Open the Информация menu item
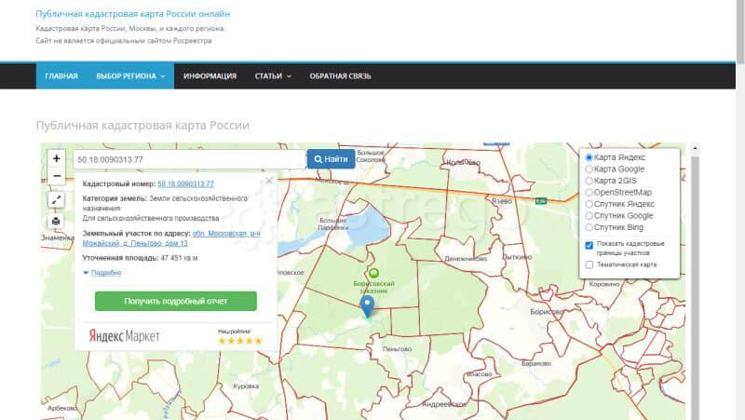745x420 pixels. tap(210, 75)
